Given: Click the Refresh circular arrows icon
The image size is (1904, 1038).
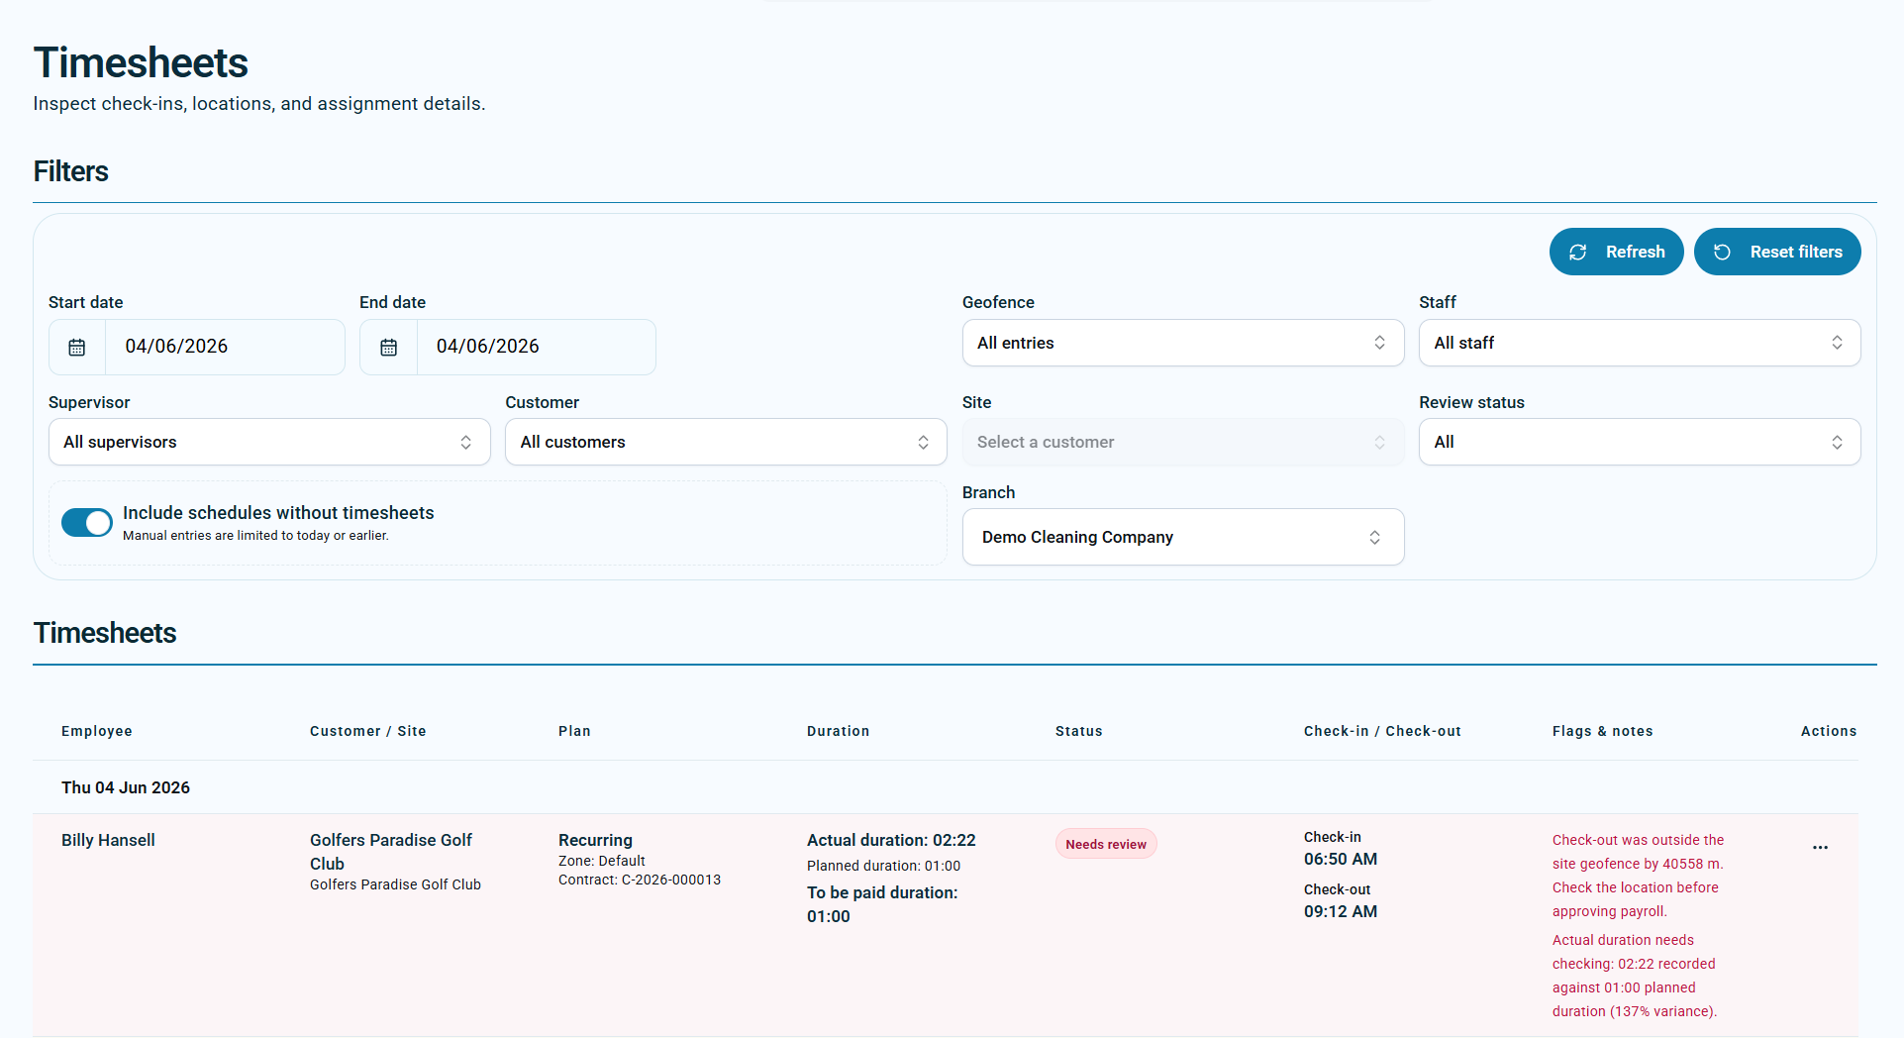Looking at the screenshot, I should 1578,252.
